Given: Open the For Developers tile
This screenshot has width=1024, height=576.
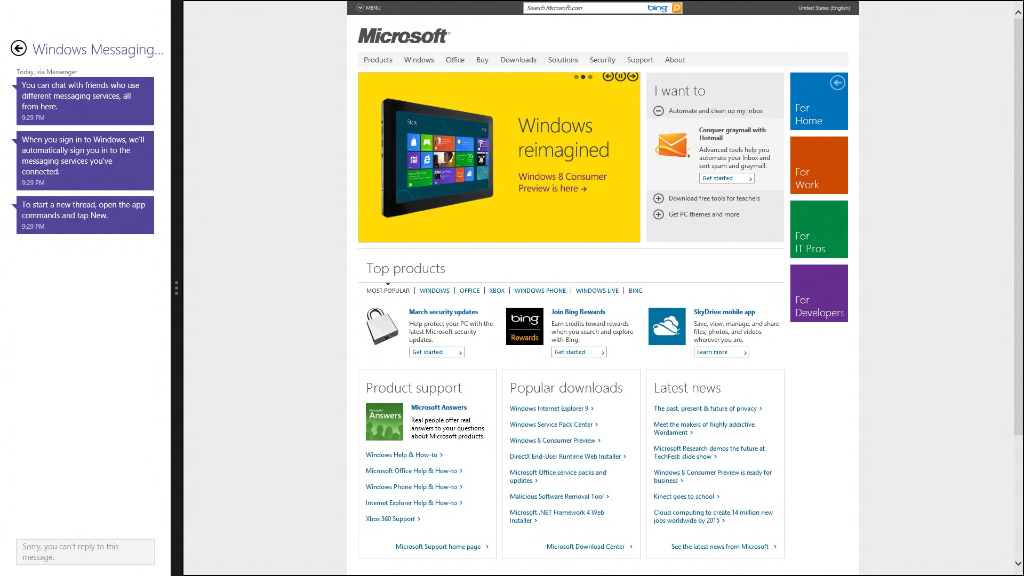Looking at the screenshot, I should (819, 293).
